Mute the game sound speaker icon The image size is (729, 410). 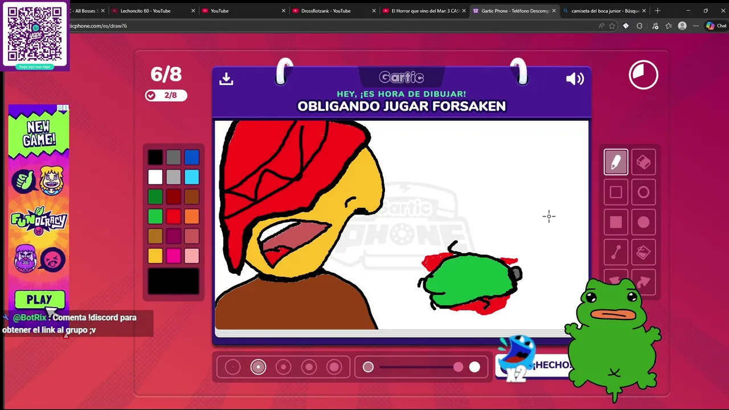[575, 79]
